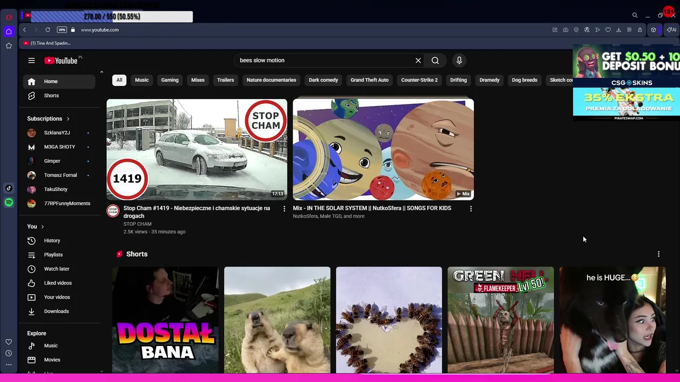Open Opera AI assistant button

click(671, 30)
